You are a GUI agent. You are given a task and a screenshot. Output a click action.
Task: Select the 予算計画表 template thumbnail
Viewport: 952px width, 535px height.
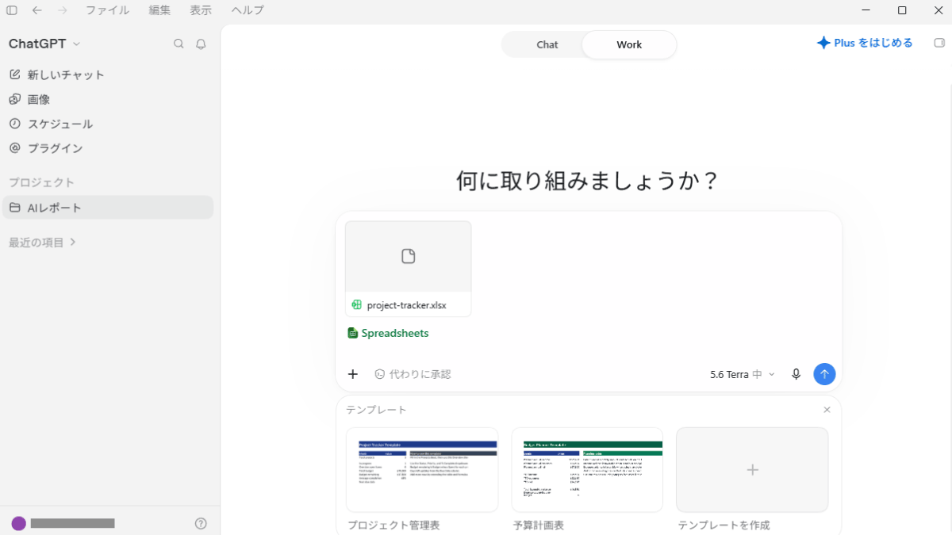[588, 470]
